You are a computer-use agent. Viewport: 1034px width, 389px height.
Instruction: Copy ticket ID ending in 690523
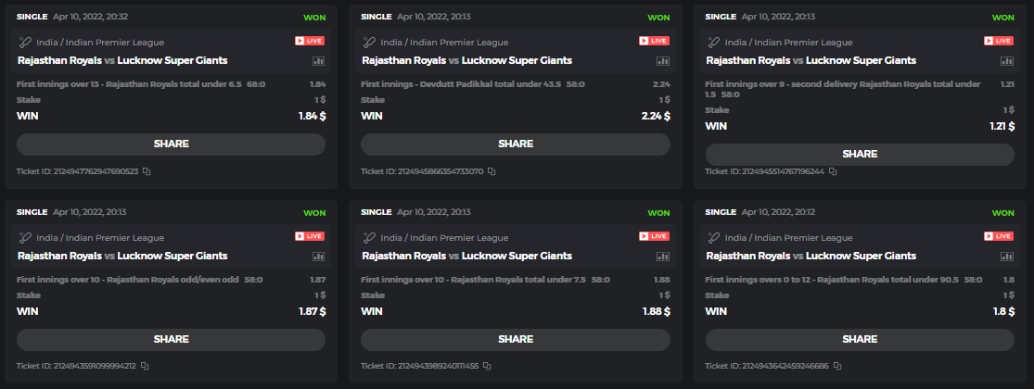click(146, 171)
